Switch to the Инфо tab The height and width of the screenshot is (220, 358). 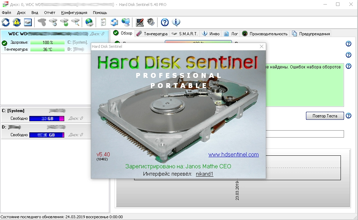[211, 34]
